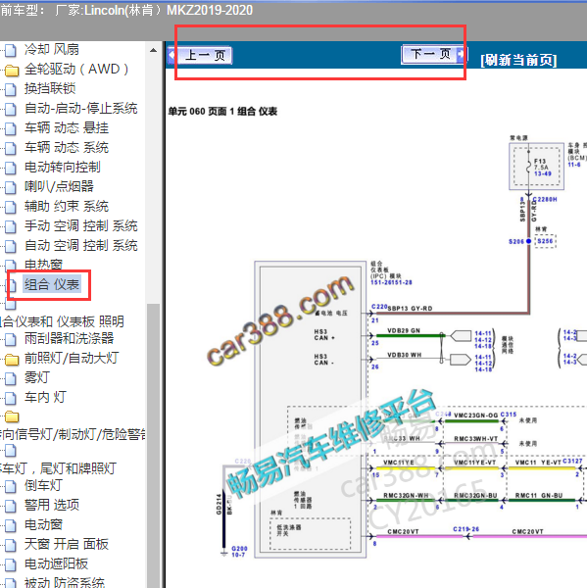Open 手动 空调 控制 系统 entry
This screenshot has height=588, width=587.
coord(80,225)
